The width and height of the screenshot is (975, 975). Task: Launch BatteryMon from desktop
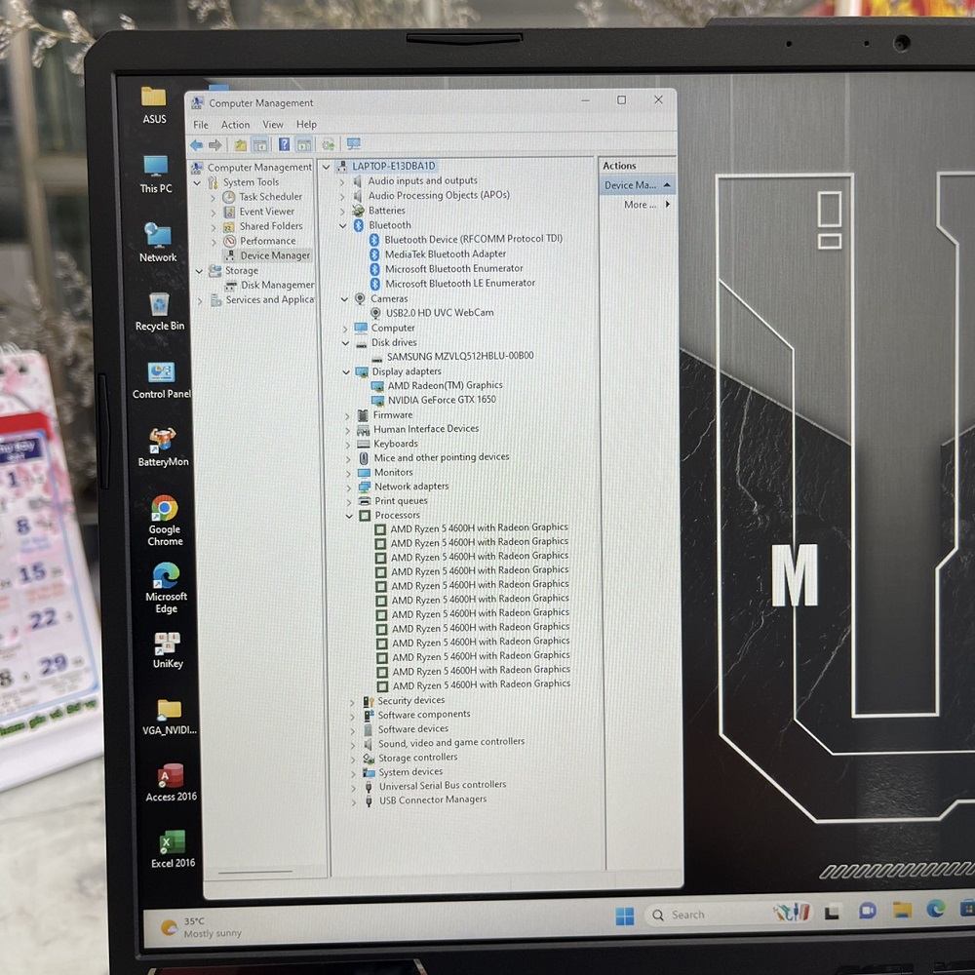pos(163,448)
